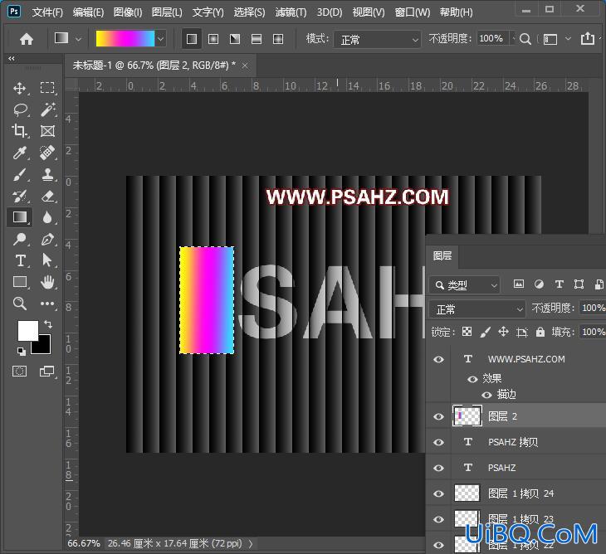Select the Magic Wand tool
Viewport: 606px width, 554px height.
(47, 109)
